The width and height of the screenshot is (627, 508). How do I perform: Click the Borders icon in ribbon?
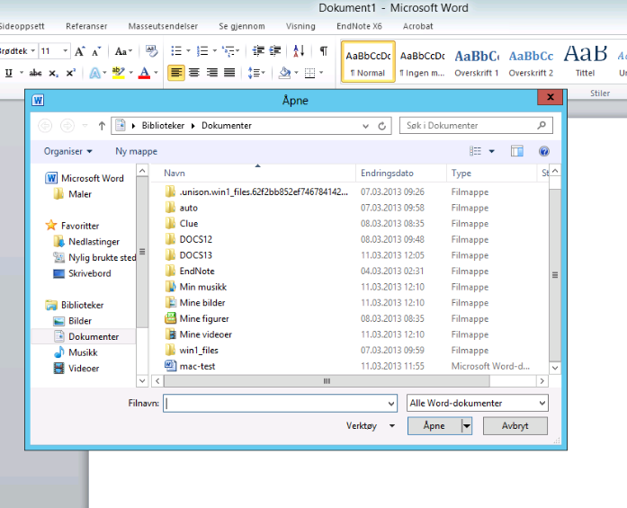(x=309, y=73)
